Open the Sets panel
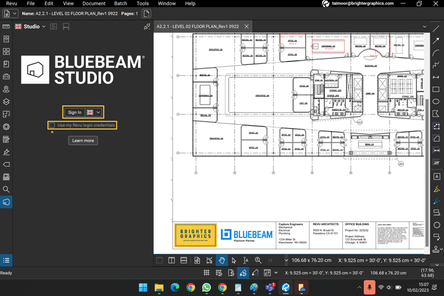This screenshot has height=296, width=444. pos(6,177)
